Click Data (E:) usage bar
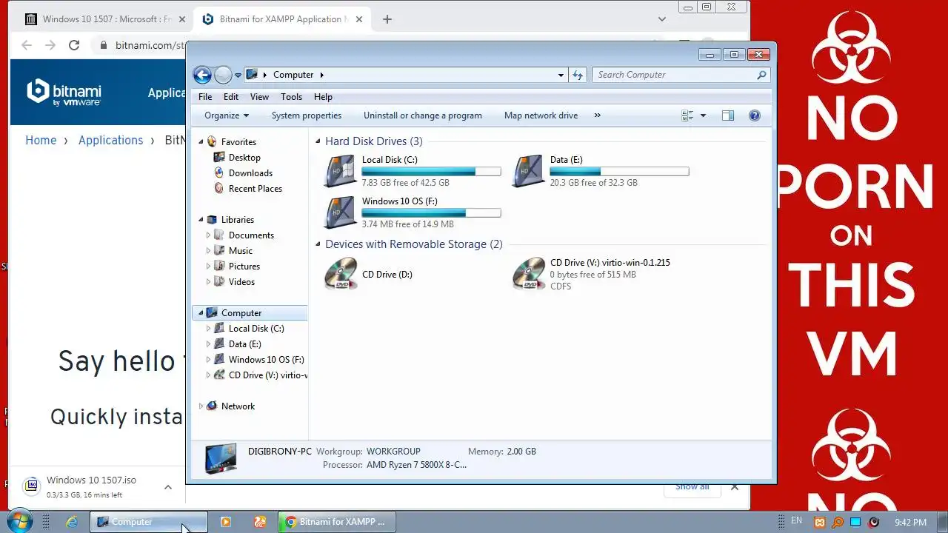The image size is (948, 533). click(x=619, y=172)
